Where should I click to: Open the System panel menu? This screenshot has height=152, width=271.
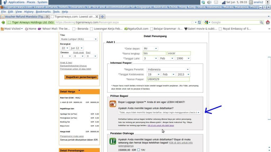(x=42, y=2)
